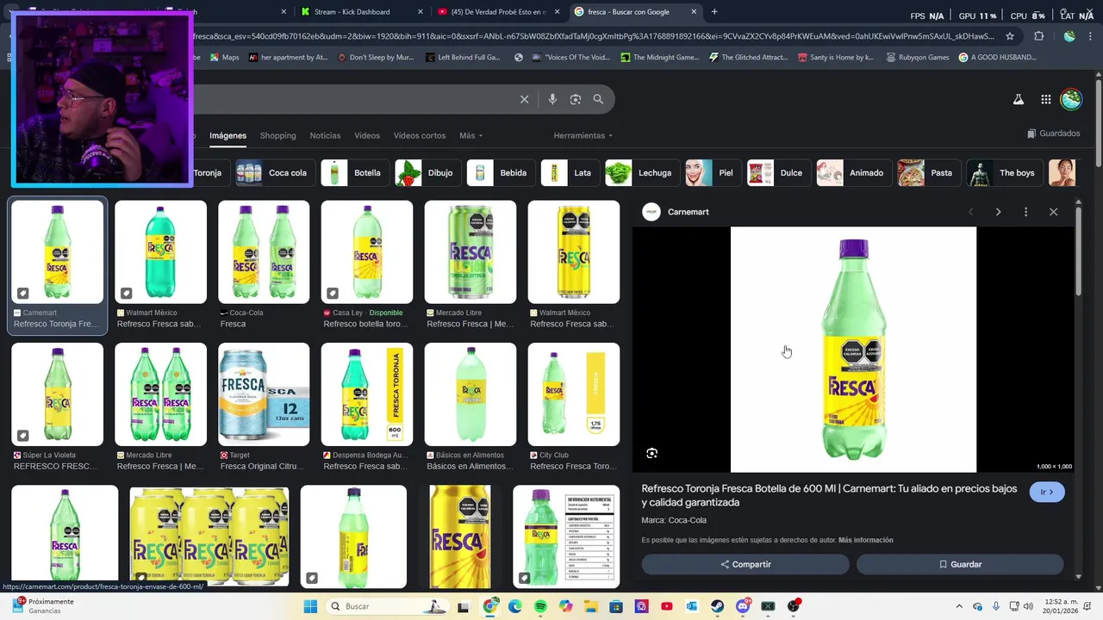Select the Animado filter chip
The image size is (1103, 620).
click(854, 172)
